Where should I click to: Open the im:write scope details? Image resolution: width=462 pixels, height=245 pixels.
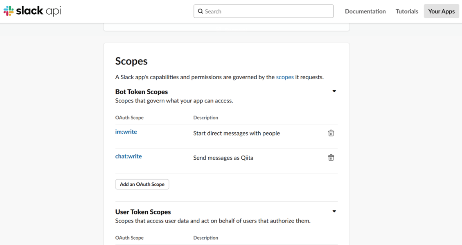(126, 131)
